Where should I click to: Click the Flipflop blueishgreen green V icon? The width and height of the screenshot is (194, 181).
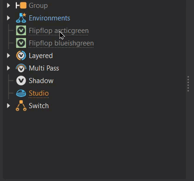pyautogui.click(x=21, y=43)
